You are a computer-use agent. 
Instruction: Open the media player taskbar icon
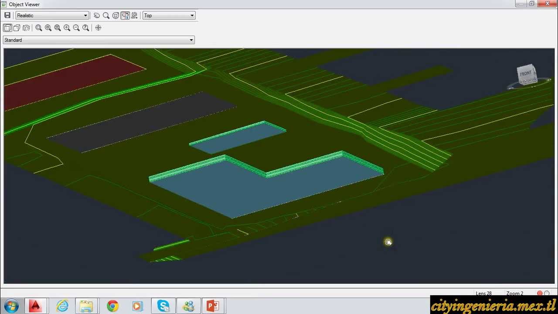(137, 306)
